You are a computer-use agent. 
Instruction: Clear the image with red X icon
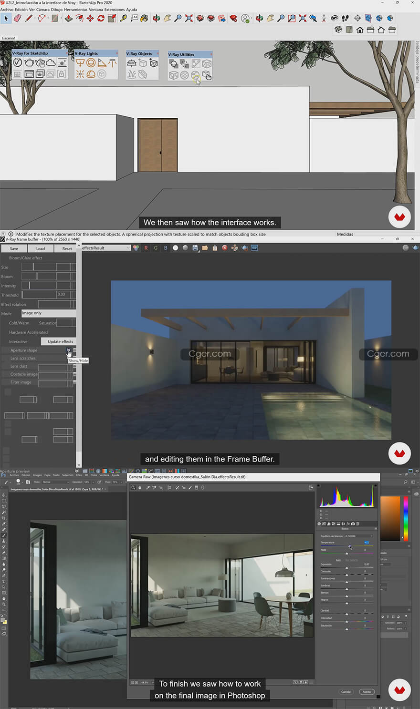[225, 248]
